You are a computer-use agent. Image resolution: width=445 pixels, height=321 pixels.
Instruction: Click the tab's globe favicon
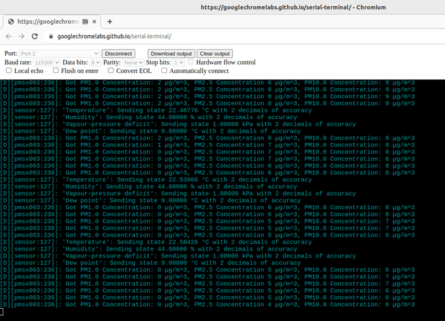coord(11,22)
